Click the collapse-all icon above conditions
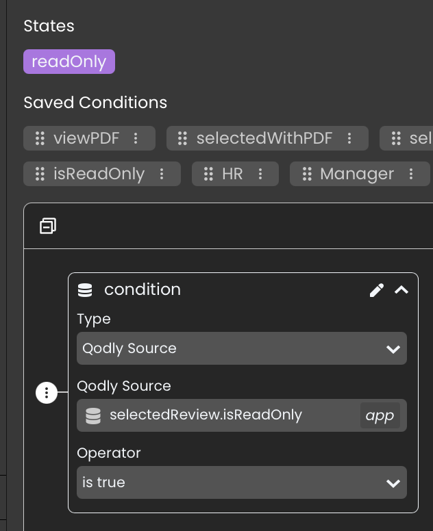Image resolution: width=433 pixels, height=531 pixels. click(48, 226)
